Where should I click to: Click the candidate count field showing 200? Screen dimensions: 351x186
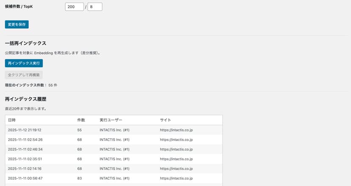74,7
